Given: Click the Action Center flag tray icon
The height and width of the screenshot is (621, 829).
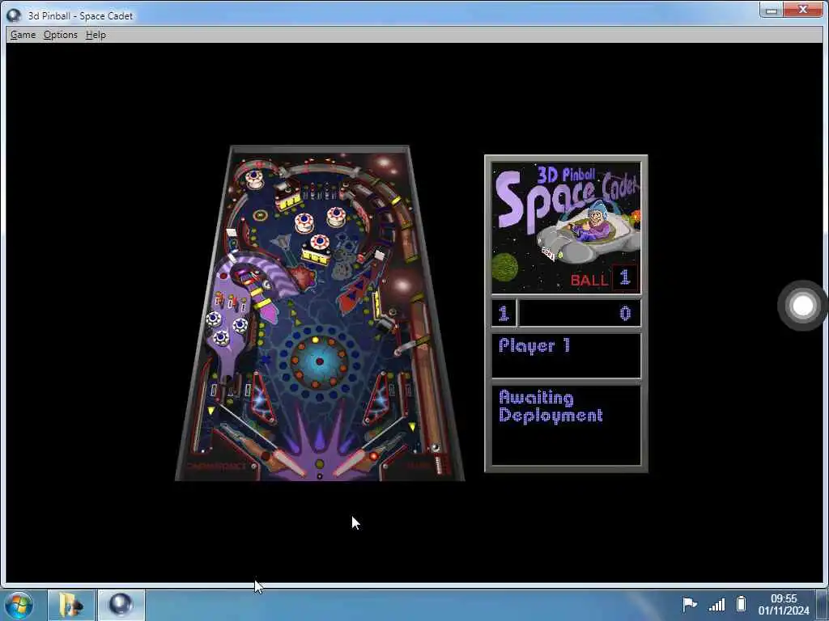Looking at the screenshot, I should pos(690,603).
